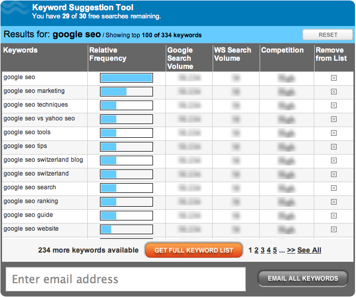Go to results page 5
The height and width of the screenshot is (297, 356).
coord(275,250)
